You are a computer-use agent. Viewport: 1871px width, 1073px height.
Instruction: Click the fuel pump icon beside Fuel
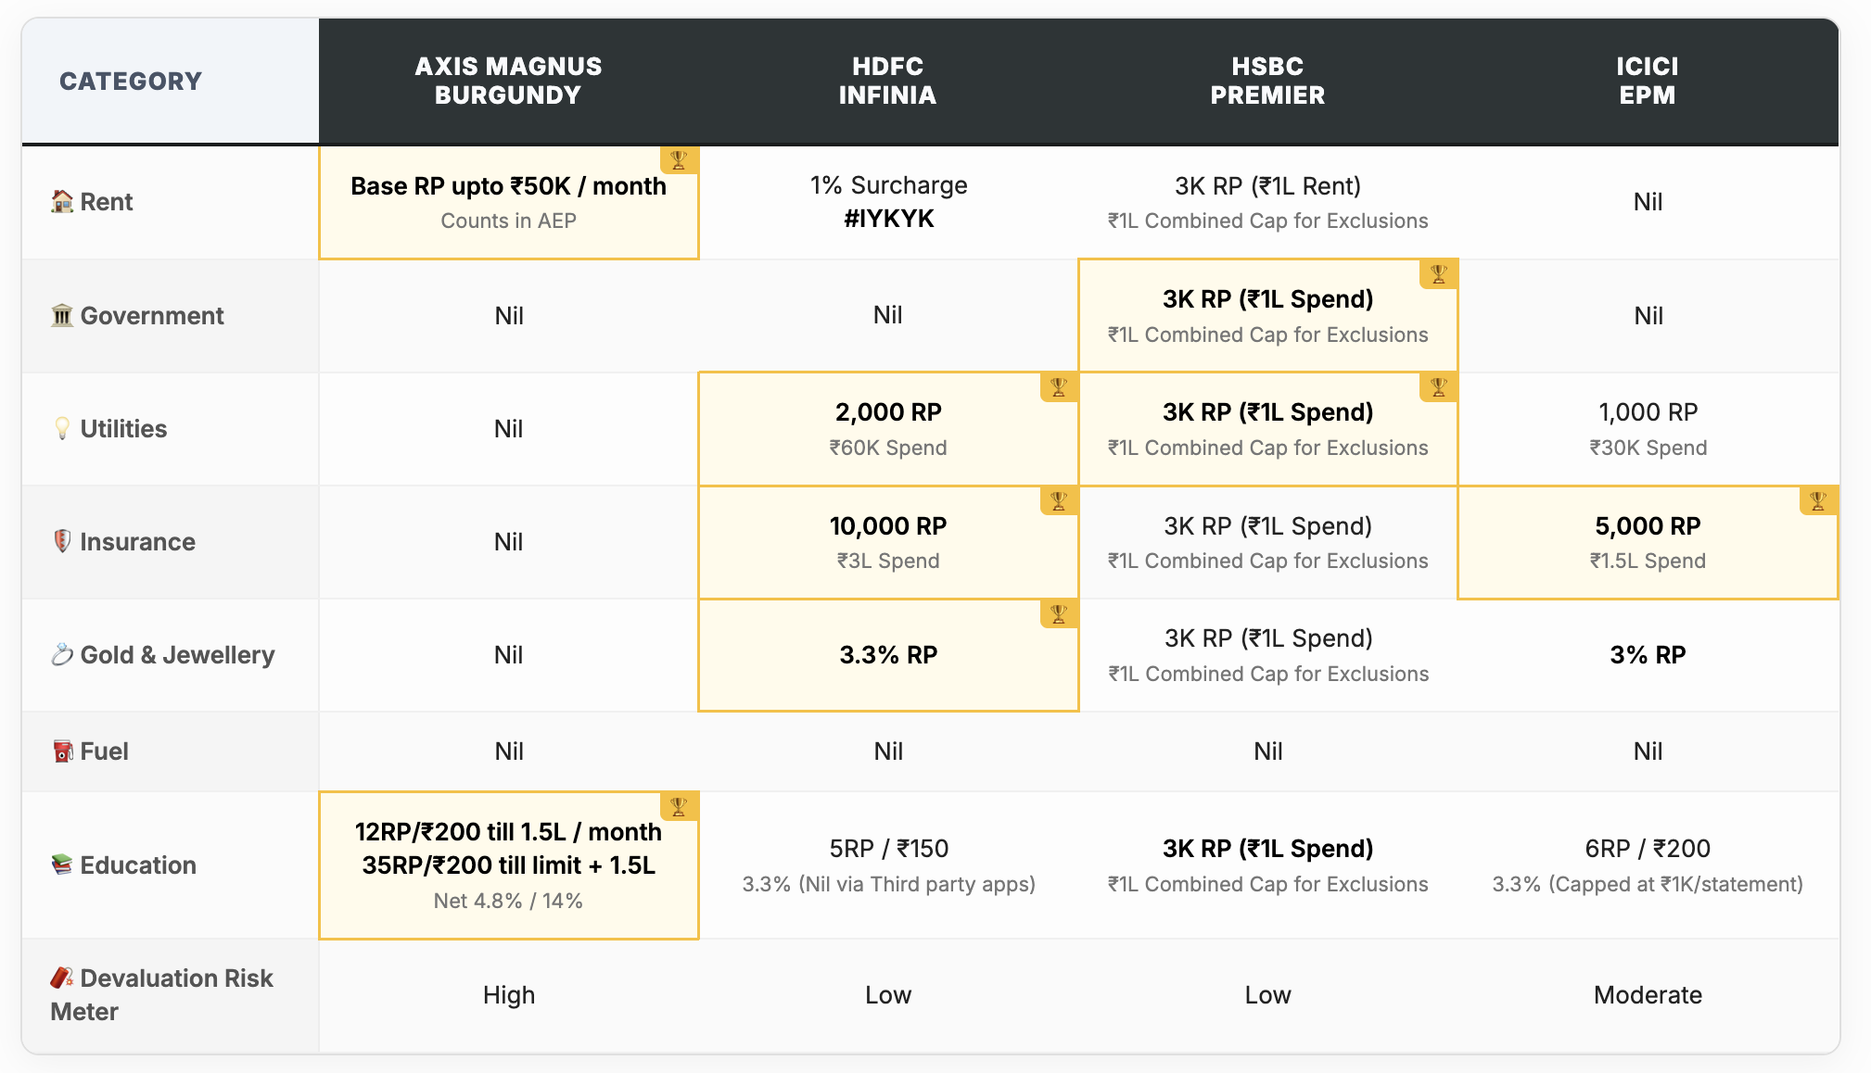point(62,751)
